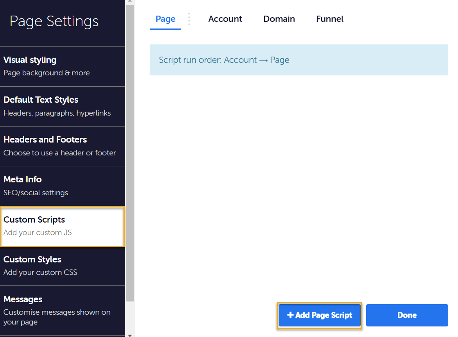Switch to the Account tab
The height and width of the screenshot is (337, 458).
pyautogui.click(x=225, y=19)
